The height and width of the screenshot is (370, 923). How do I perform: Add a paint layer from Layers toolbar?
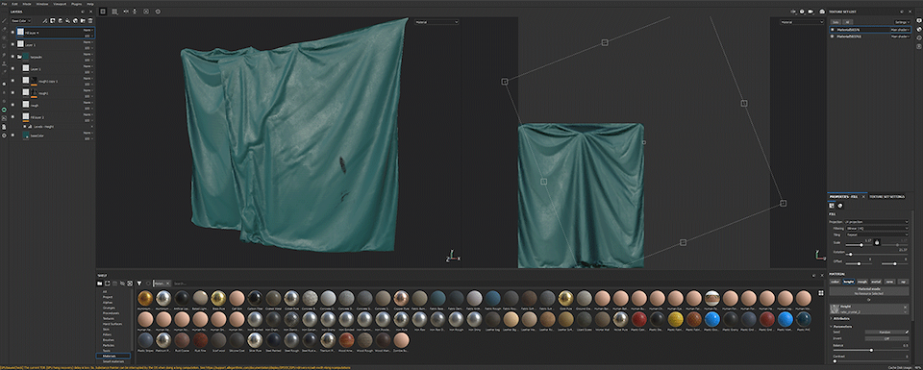60,20
